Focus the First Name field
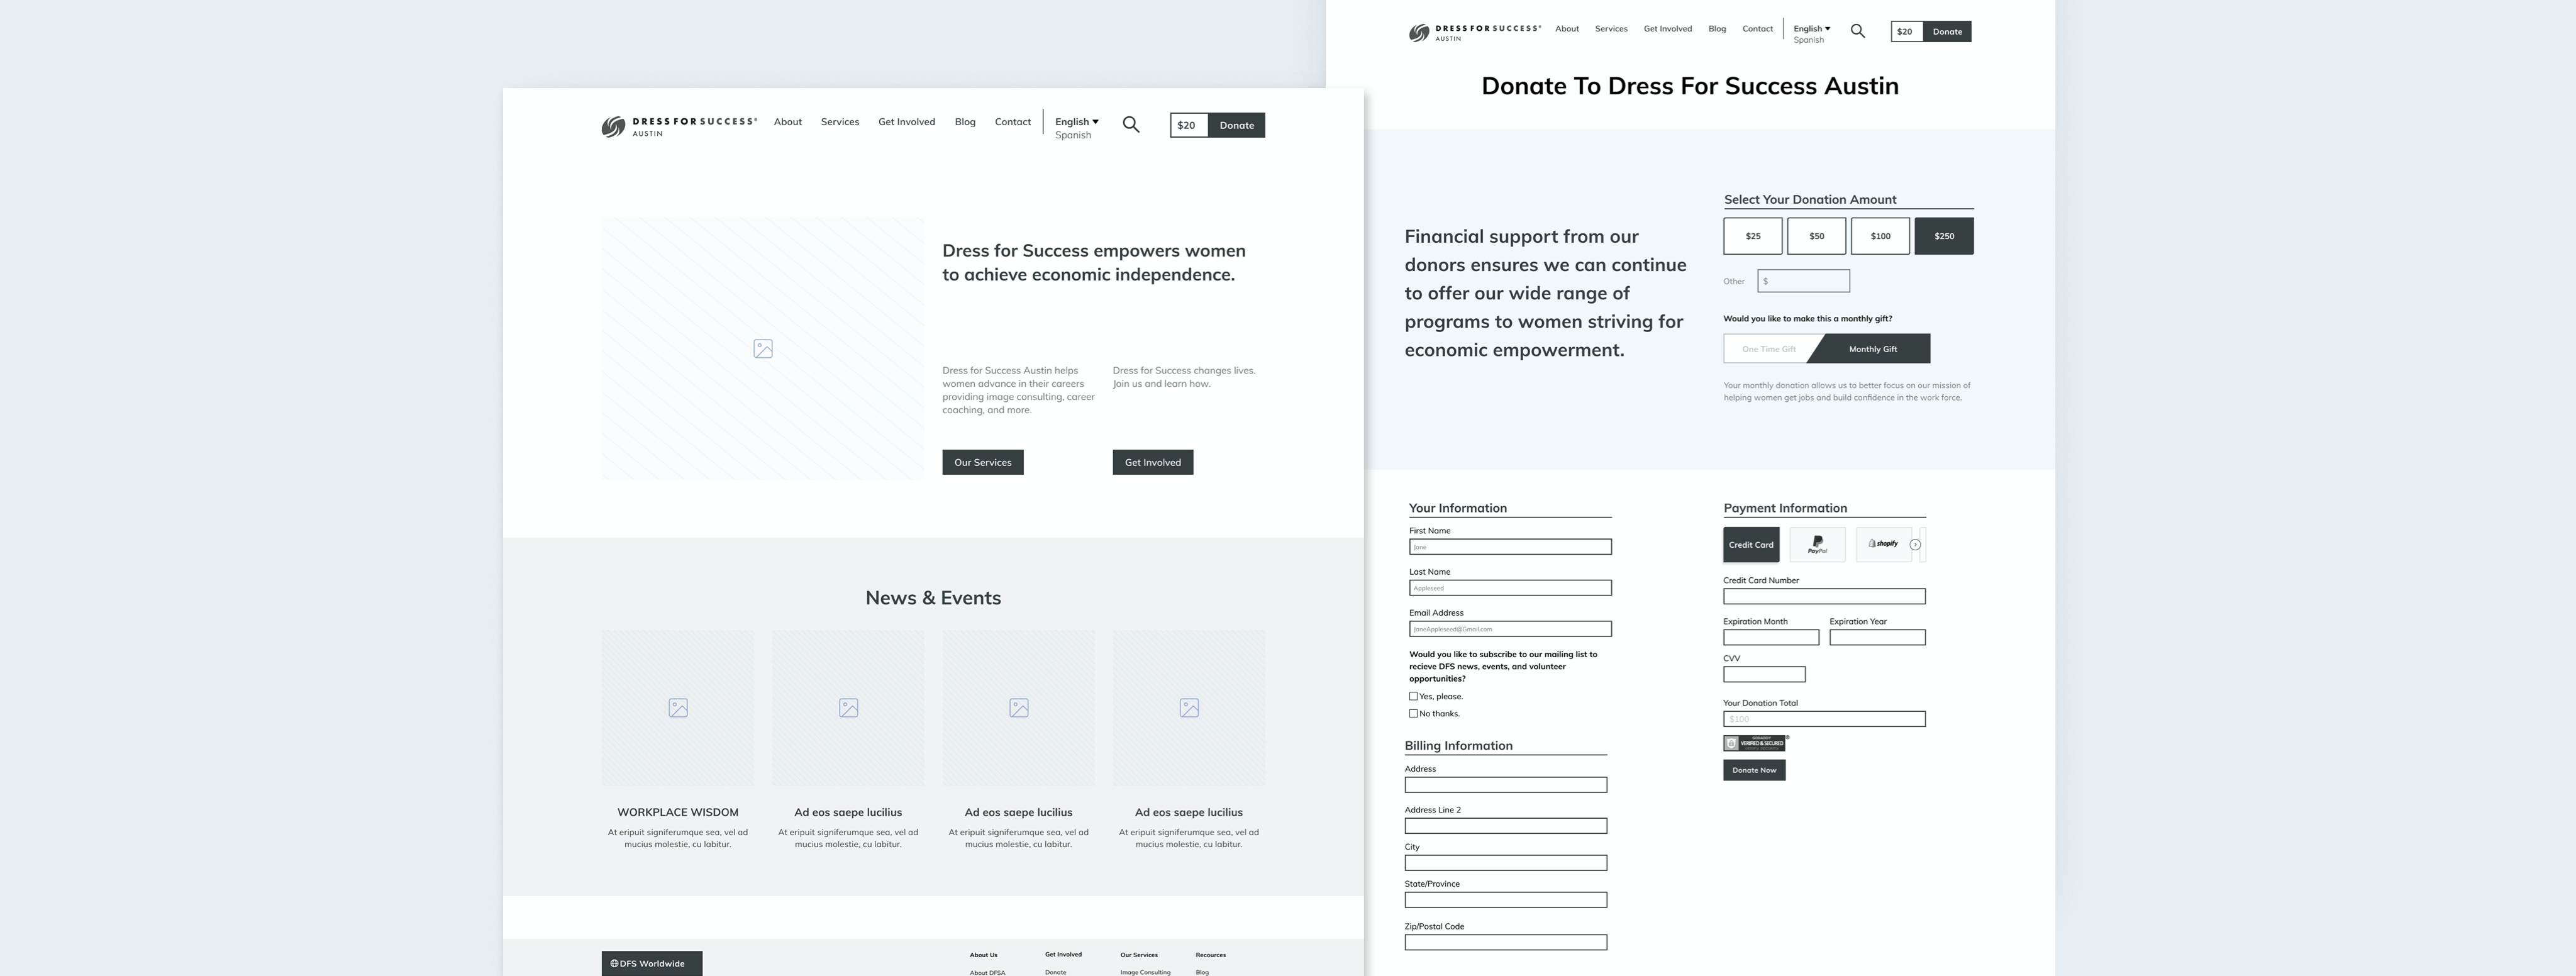This screenshot has width=2576, height=976. (x=1510, y=547)
